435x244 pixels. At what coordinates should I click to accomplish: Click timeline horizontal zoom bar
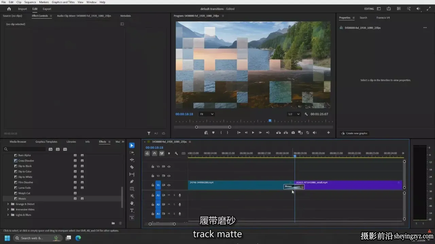click(x=162, y=224)
